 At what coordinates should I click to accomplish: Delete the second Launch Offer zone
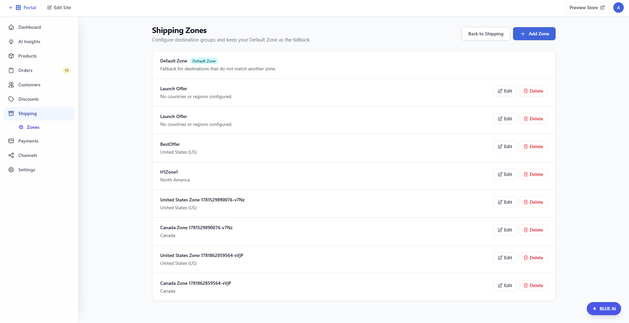(533, 119)
